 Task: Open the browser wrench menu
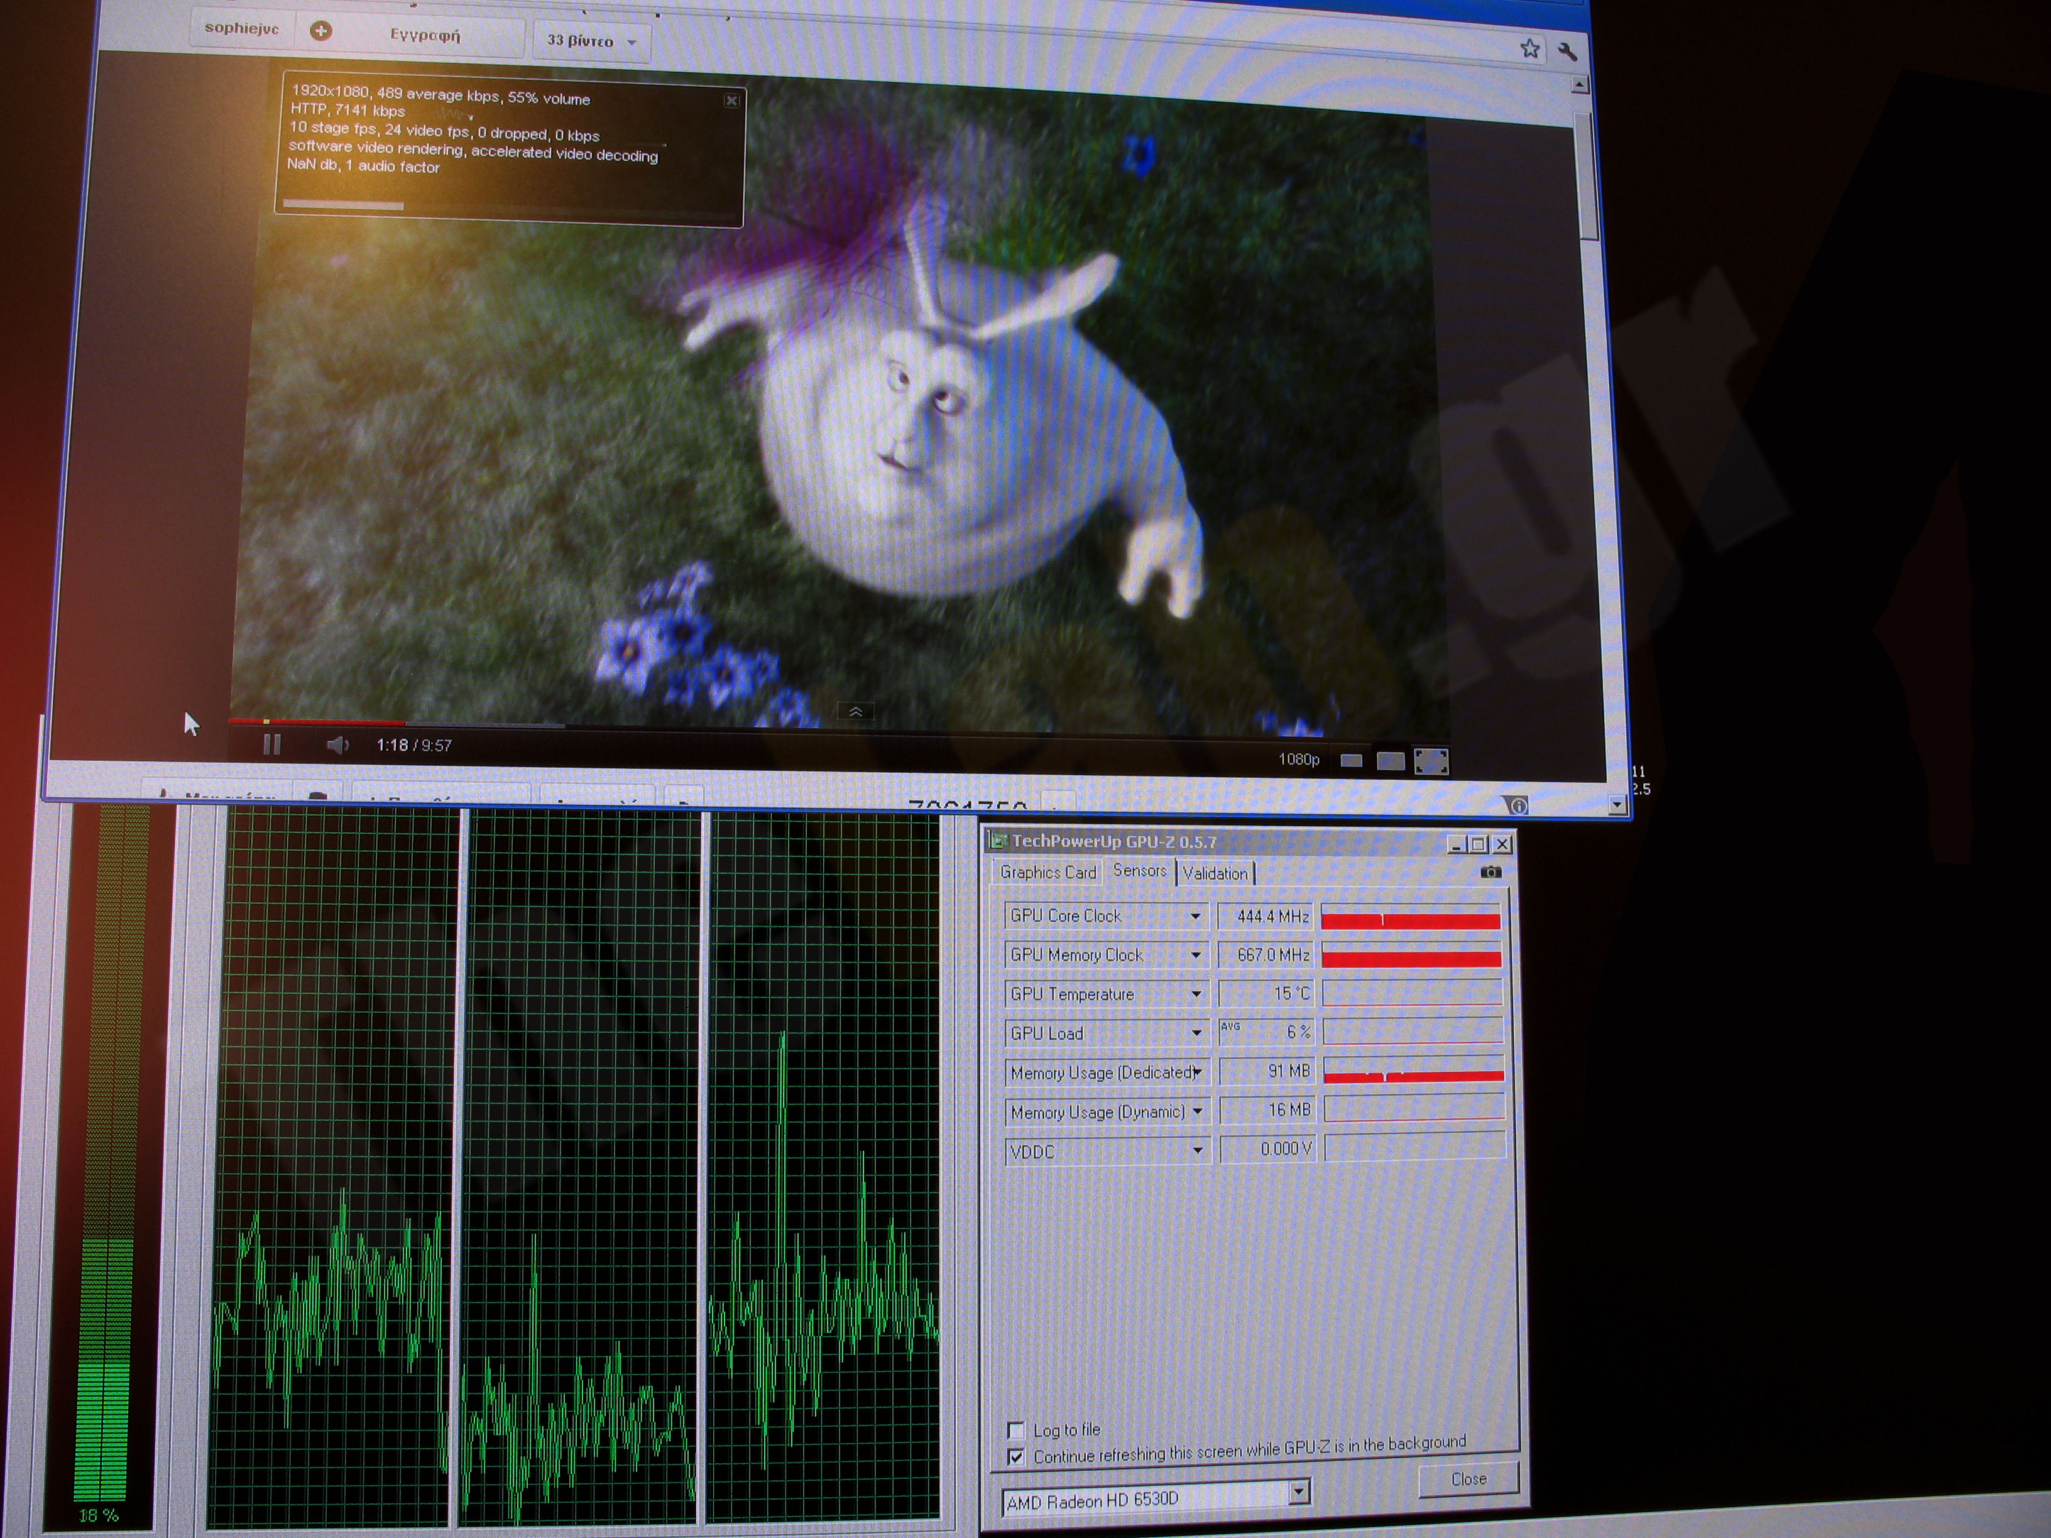coord(1567,51)
